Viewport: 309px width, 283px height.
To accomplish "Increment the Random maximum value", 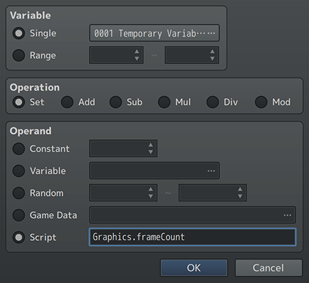I will 240,189.
